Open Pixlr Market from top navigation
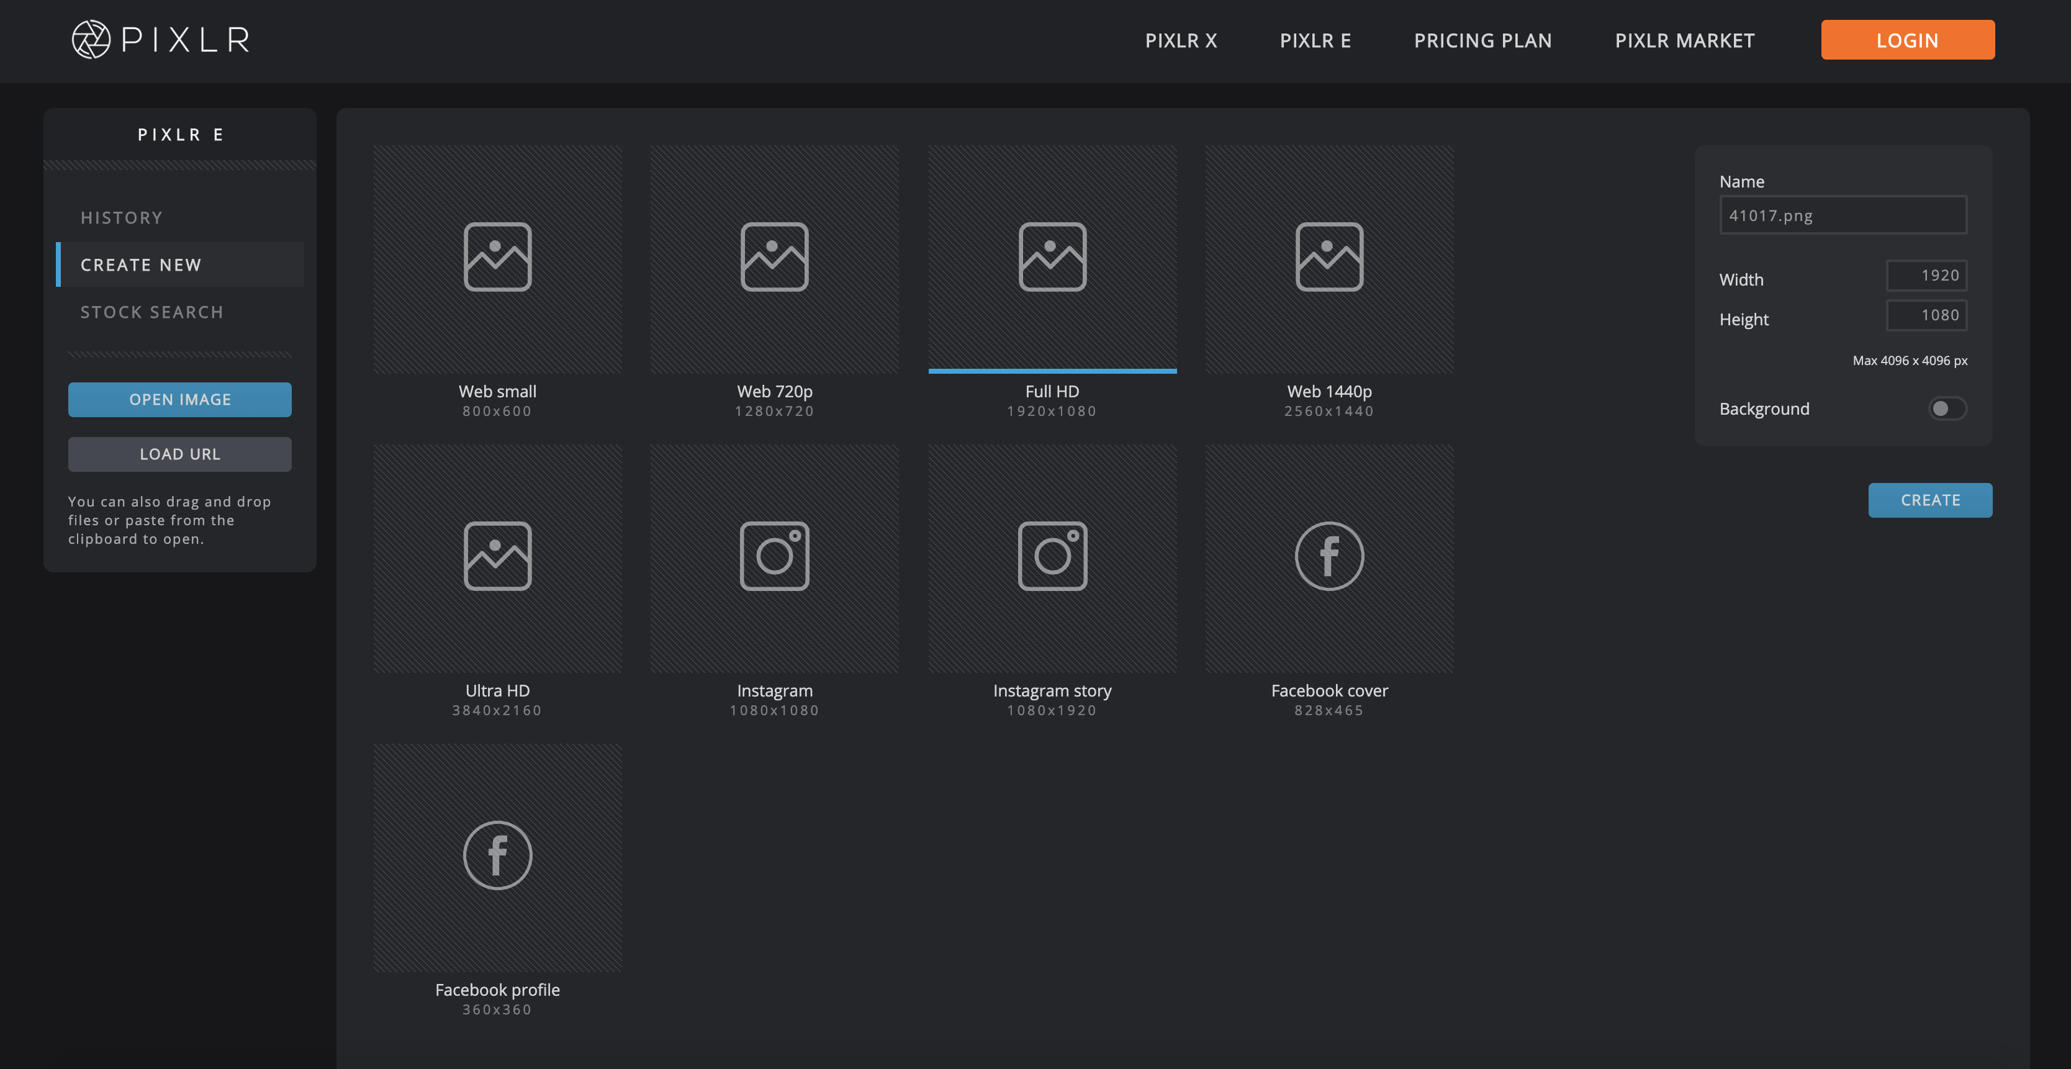Image resolution: width=2071 pixels, height=1069 pixels. (x=1684, y=40)
